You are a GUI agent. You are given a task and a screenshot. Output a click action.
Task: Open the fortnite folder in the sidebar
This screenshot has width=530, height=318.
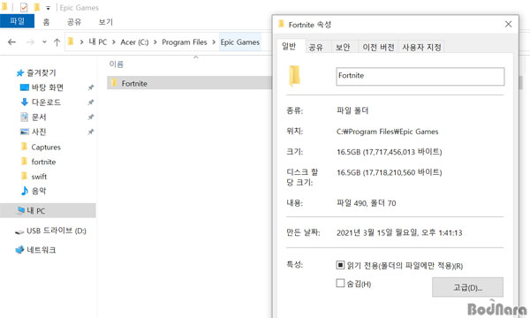tap(38, 162)
